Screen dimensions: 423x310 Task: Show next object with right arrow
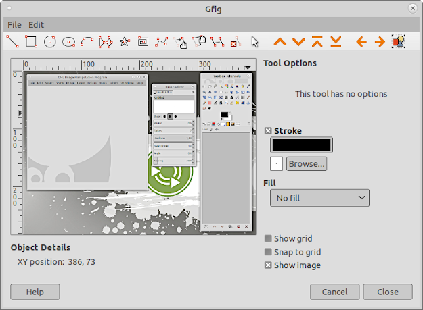tap(380, 42)
